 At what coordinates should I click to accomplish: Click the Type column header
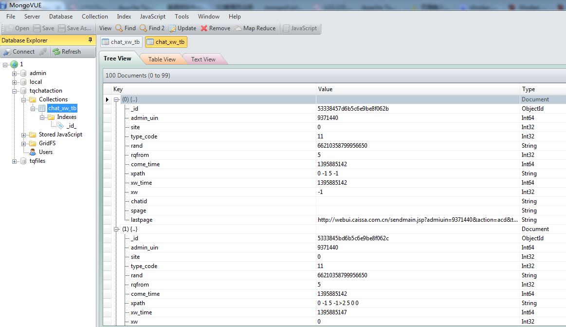point(543,89)
